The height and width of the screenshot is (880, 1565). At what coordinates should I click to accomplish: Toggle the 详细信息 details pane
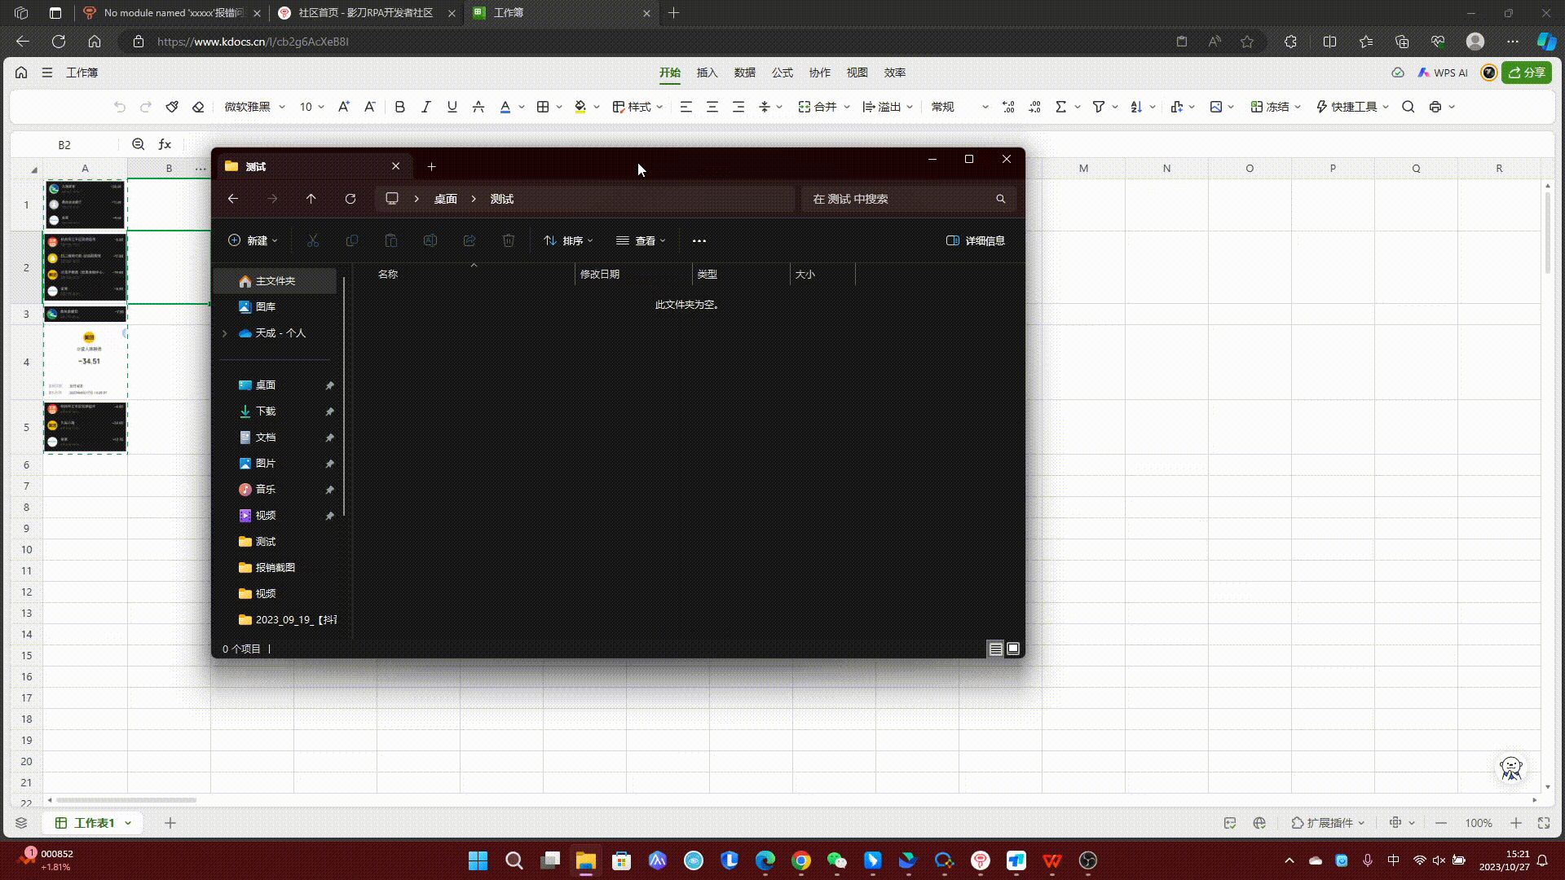[x=975, y=240]
